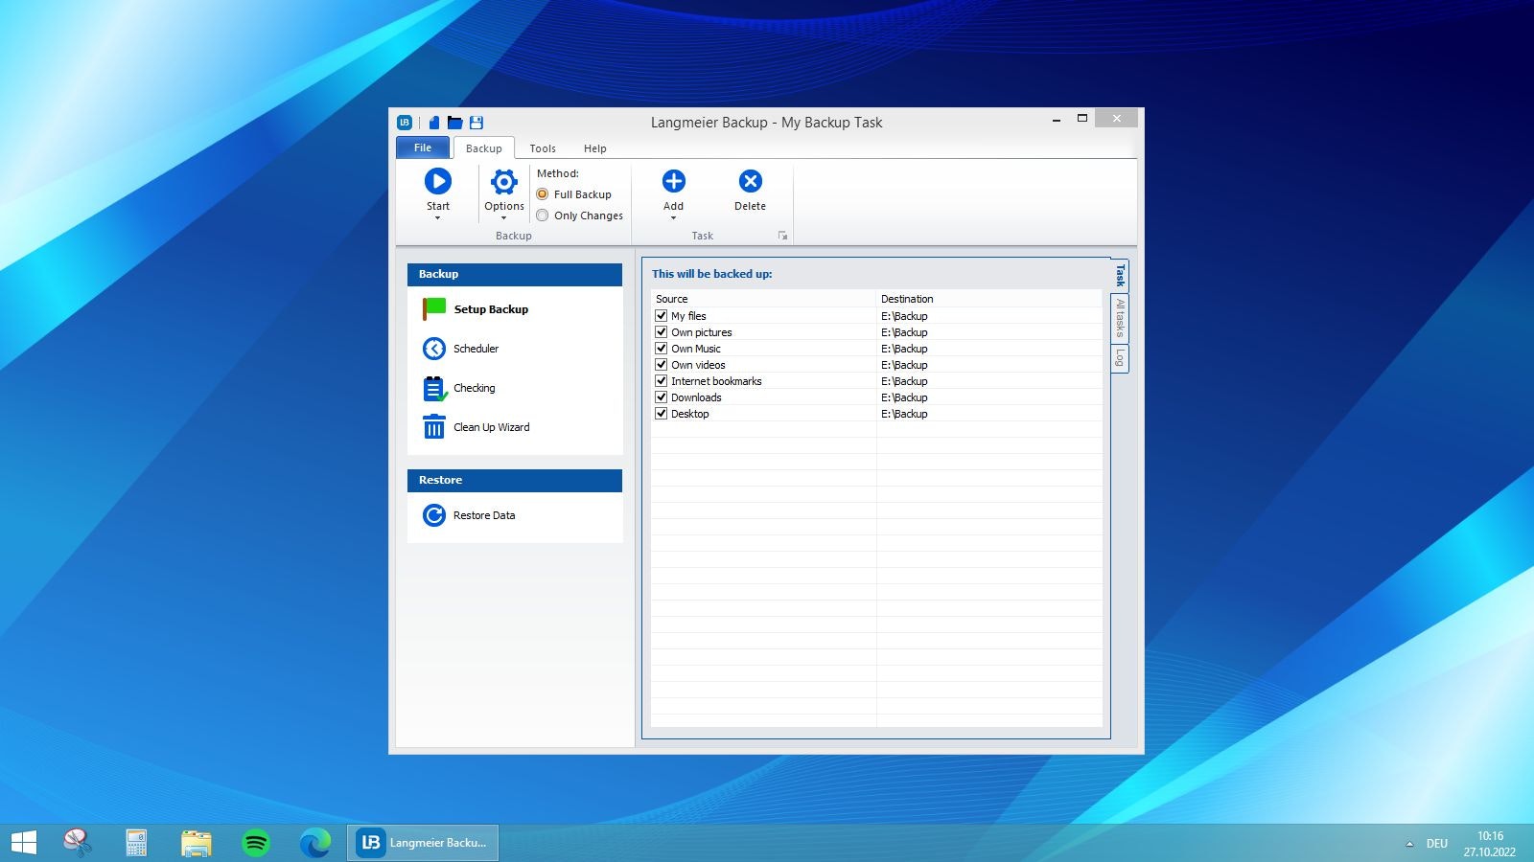Click the open folder icon in quick access toolbar

(x=455, y=122)
